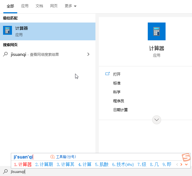Switch to the 全部 tab
The height and width of the screenshot is (176, 192).
(x=10, y=6)
